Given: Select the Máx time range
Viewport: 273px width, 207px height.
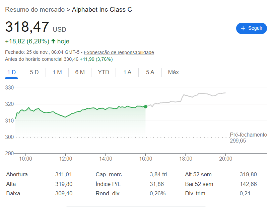Looking at the screenshot, I should (x=173, y=72).
